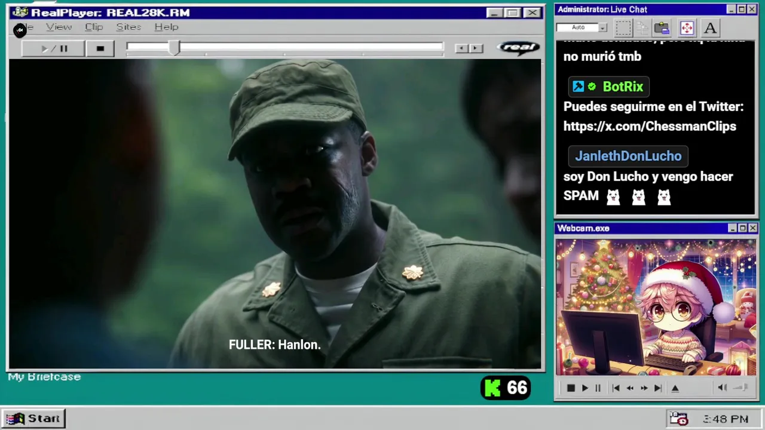This screenshot has width=765, height=430.
Task: Click the JanlethDonLucho username in chat
Action: point(628,156)
